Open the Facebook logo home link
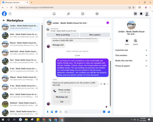Image resolution: width=153 pixels, height=122 pixels. [x=4, y=14]
